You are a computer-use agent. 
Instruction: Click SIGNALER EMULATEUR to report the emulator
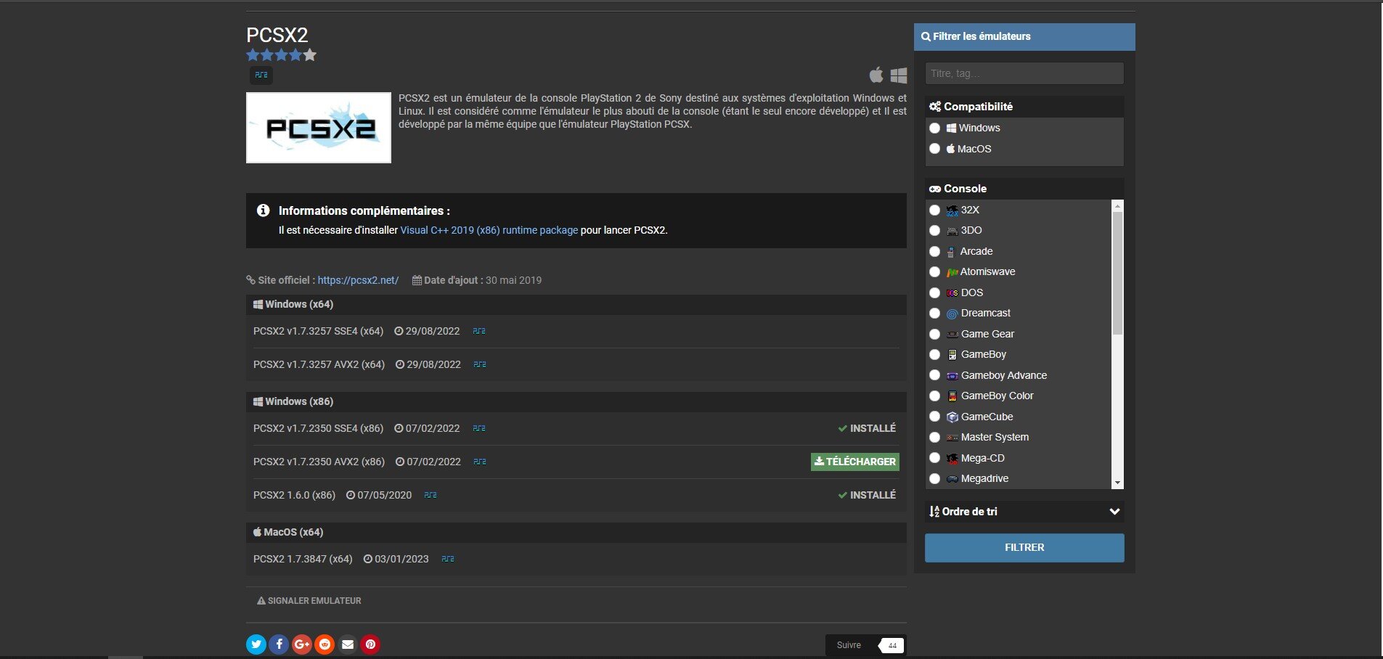pos(309,601)
